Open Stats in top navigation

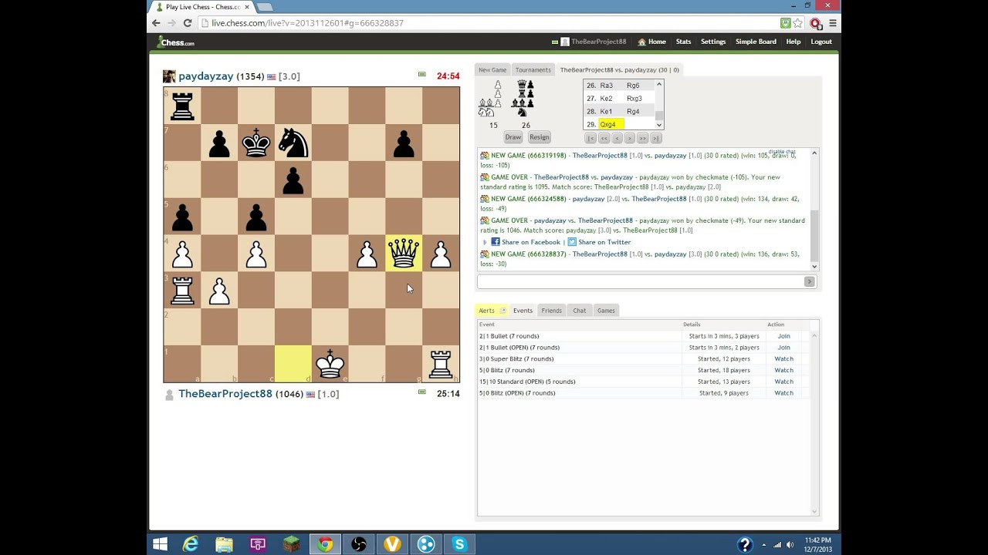(x=683, y=42)
